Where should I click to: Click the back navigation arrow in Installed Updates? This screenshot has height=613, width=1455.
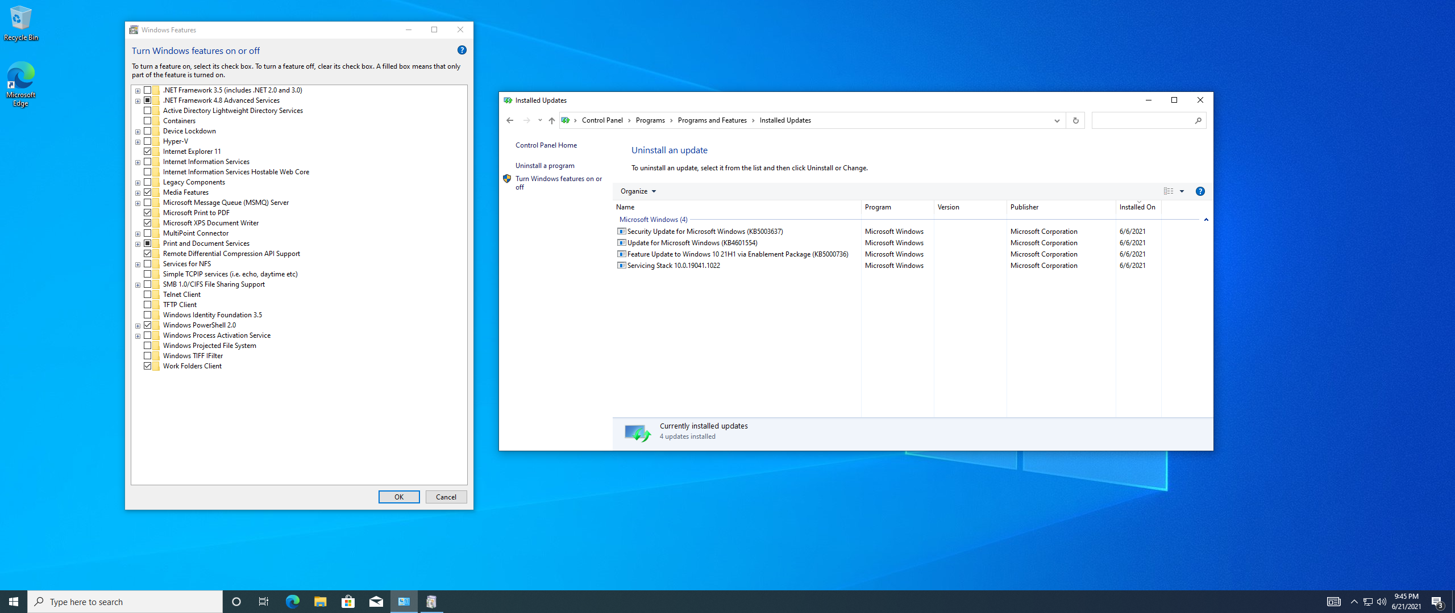[x=510, y=120]
